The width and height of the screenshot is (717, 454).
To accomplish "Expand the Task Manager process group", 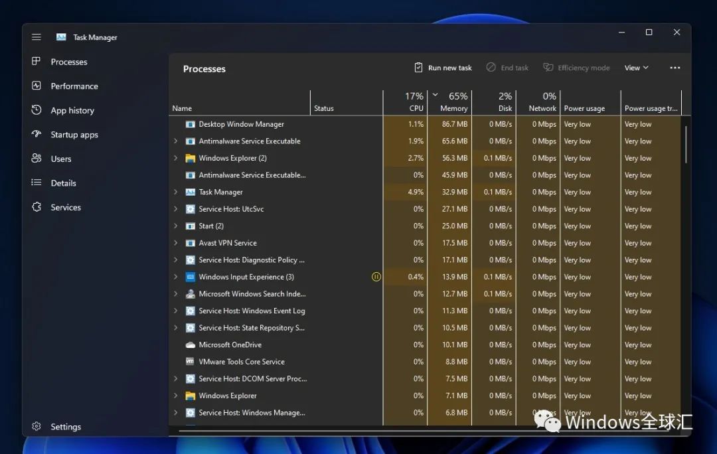I will click(175, 192).
